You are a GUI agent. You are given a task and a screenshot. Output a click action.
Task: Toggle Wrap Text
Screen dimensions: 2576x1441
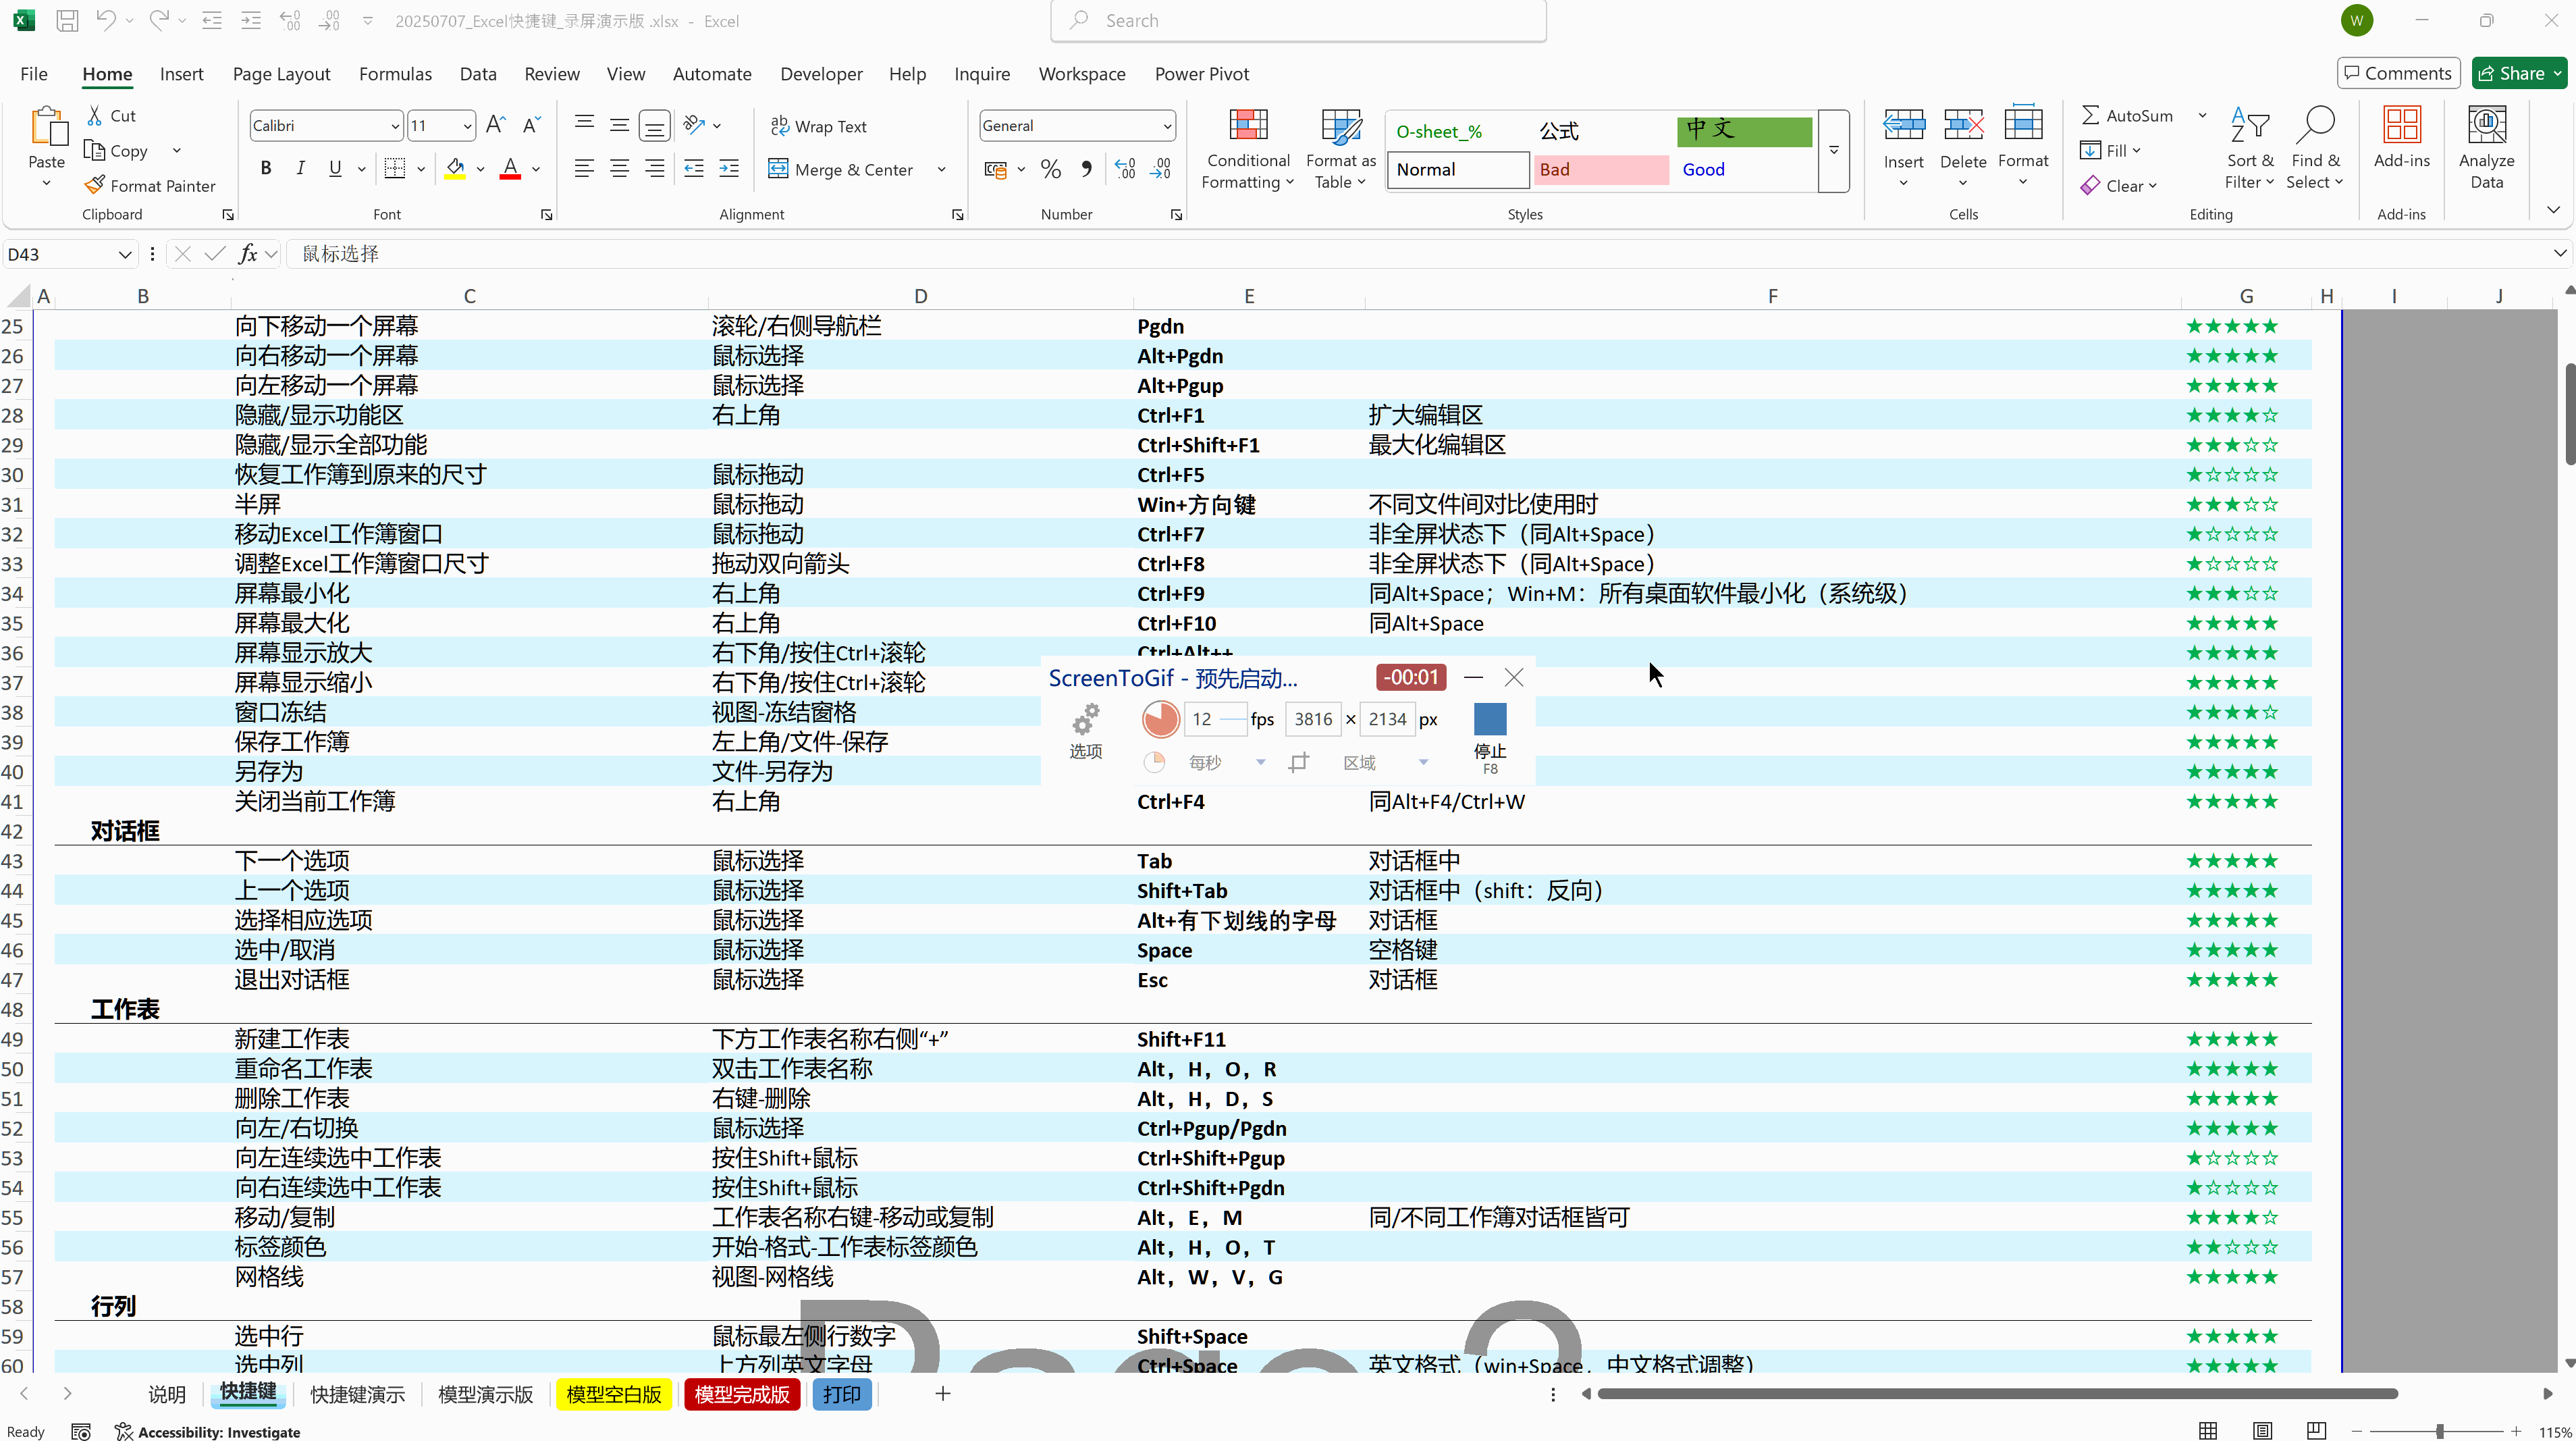point(819,126)
